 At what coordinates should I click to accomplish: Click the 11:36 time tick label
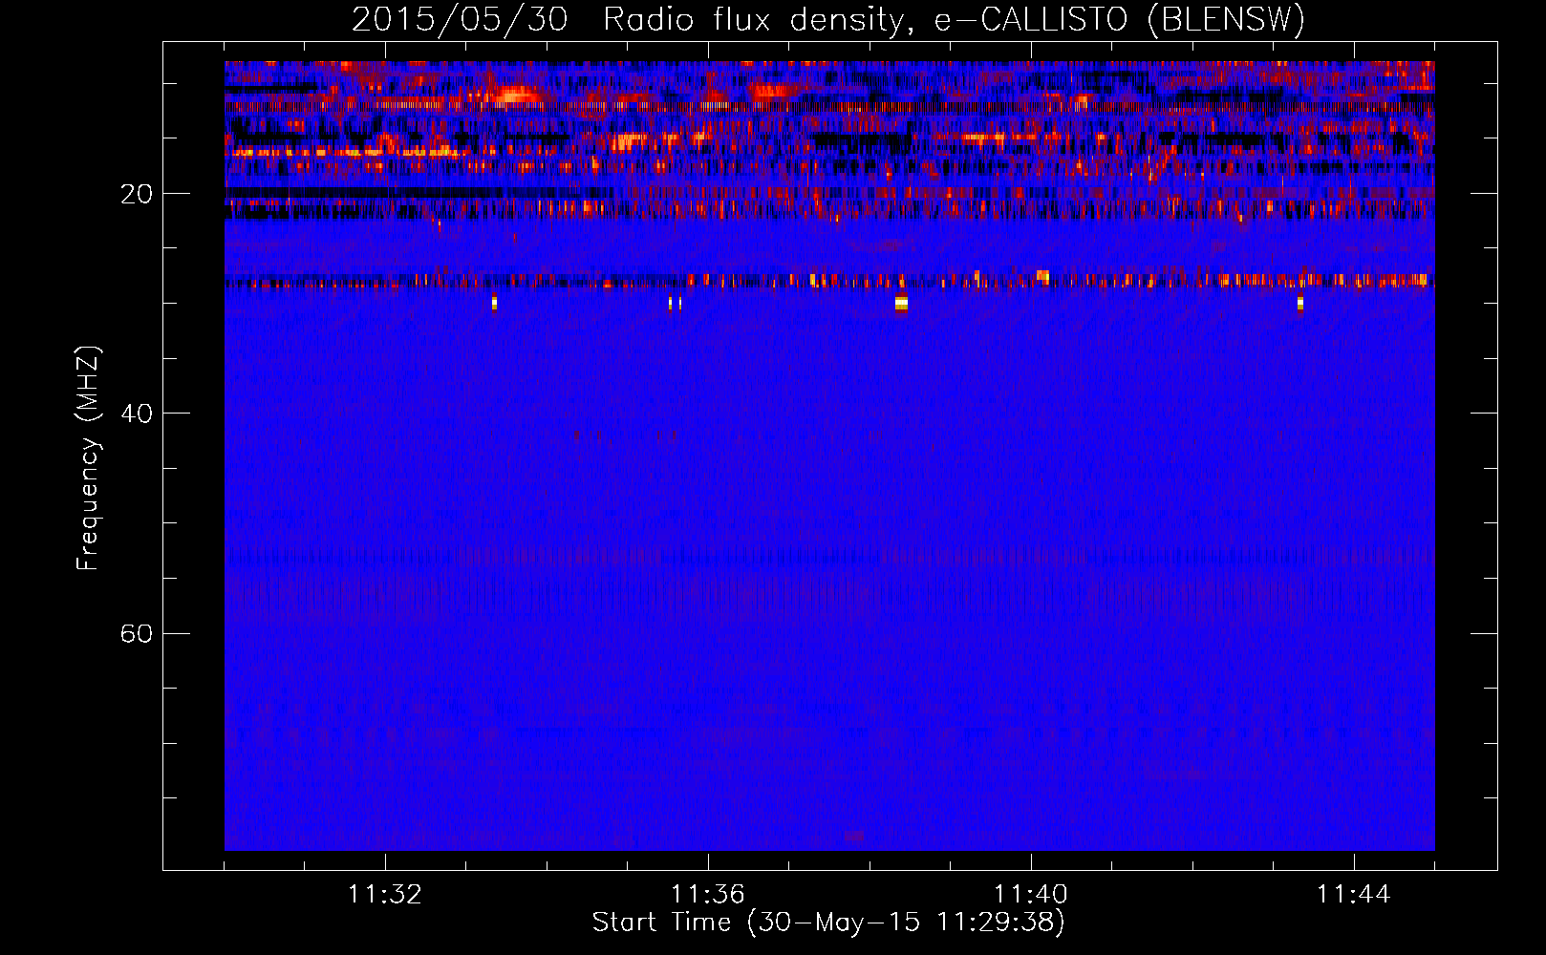(x=708, y=895)
